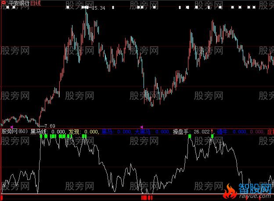Click the lone diamond marker right of 15.34

click(x=113, y=7)
